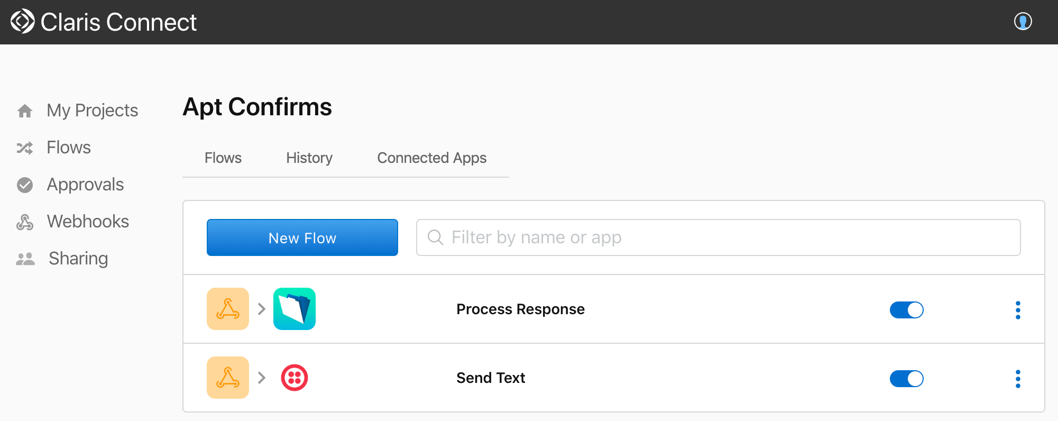Open the Process Response flow name
Image resolution: width=1058 pixels, height=421 pixels.
(520, 309)
